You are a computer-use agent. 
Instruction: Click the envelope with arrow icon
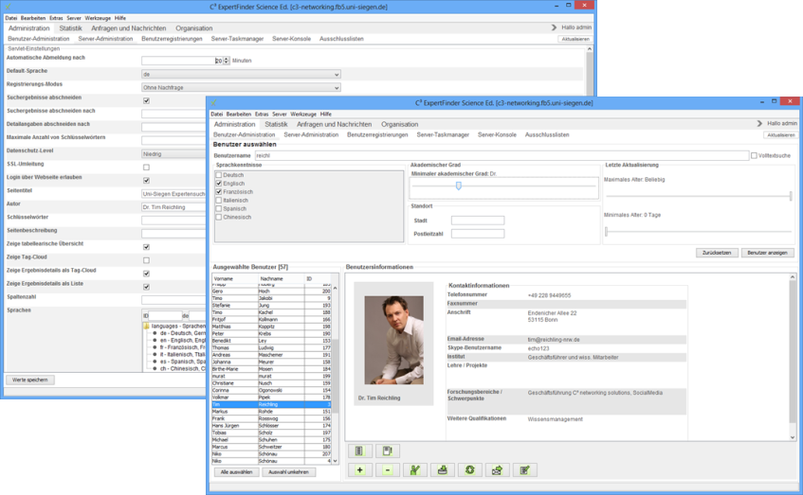pyautogui.click(x=497, y=470)
